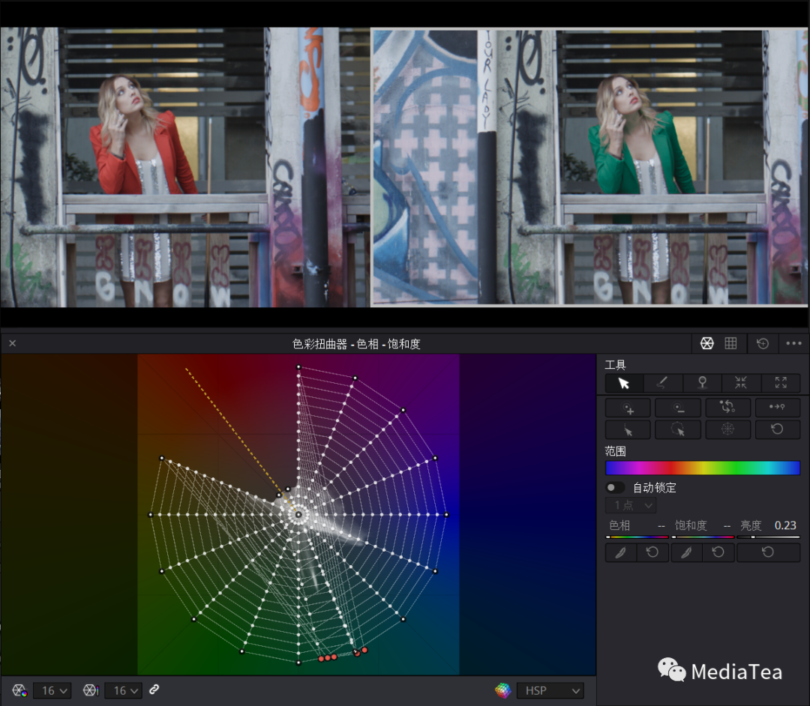Click the add-point-to-selection button
The width and height of the screenshot is (810, 706).
point(628,408)
